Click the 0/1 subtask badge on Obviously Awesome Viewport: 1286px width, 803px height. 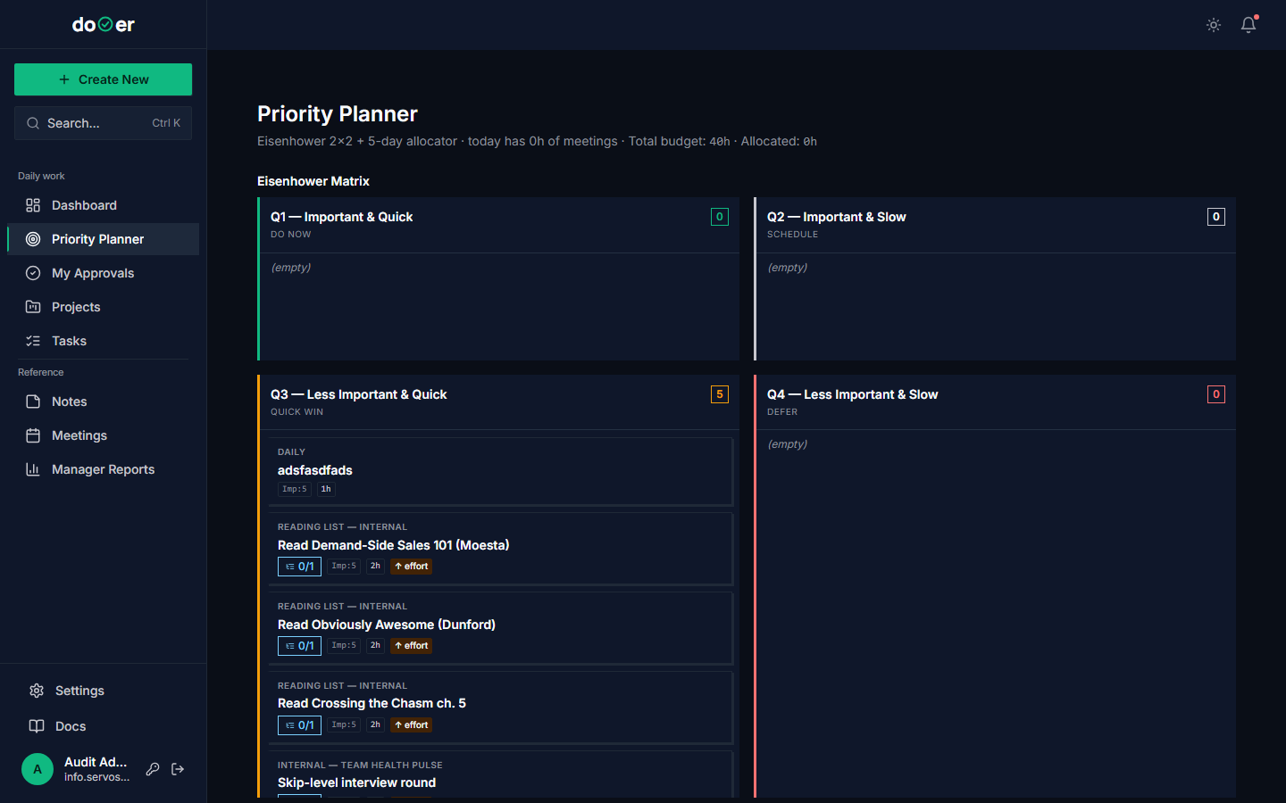click(x=299, y=646)
